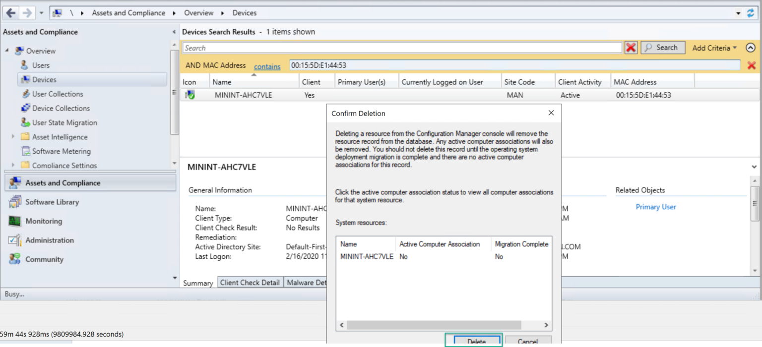This screenshot has height=347, width=762.
Task: Click the Back navigation arrow
Action: [x=10, y=12]
